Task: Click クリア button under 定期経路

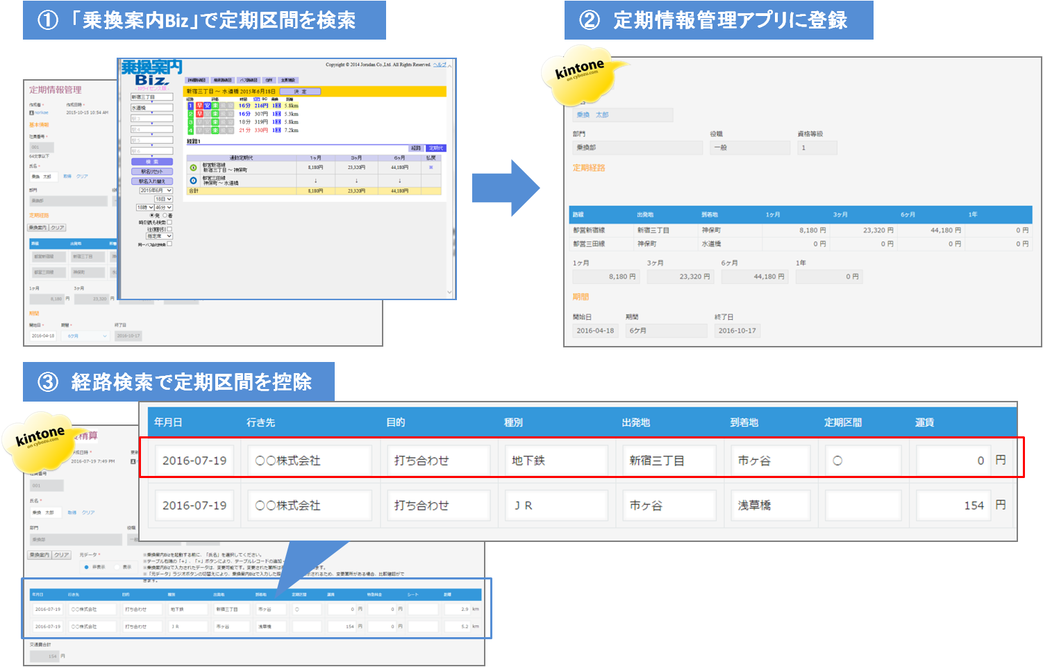Action: pos(58,228)
